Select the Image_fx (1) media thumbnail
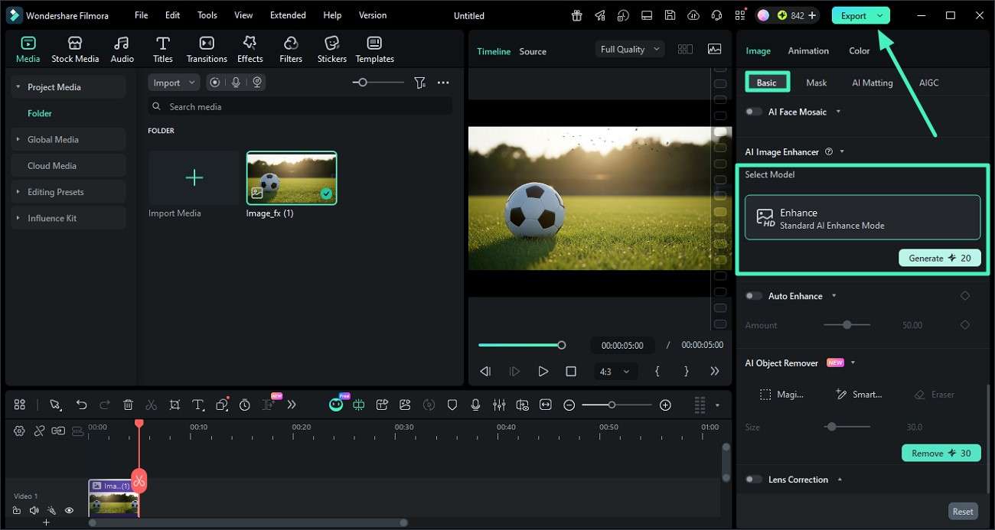This screenshot has width=995, height=530. pyautogui.click(x=291, y=177)
